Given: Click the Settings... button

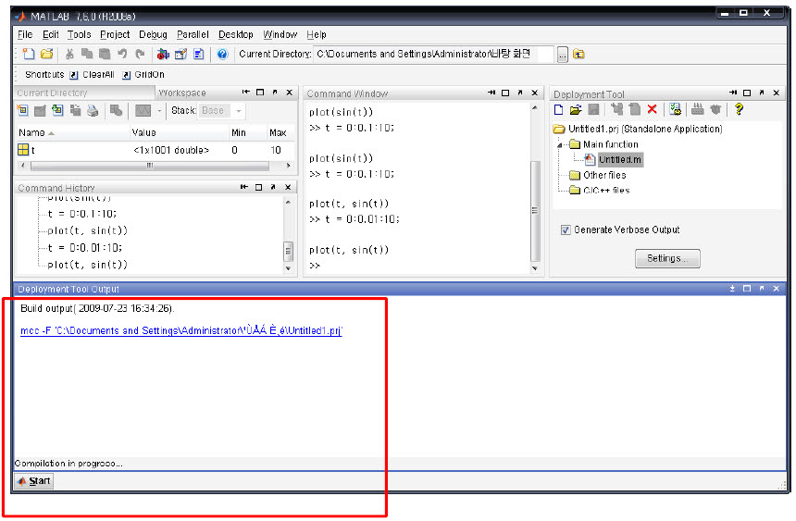Looking at the screenshot, I should [667, 258].
